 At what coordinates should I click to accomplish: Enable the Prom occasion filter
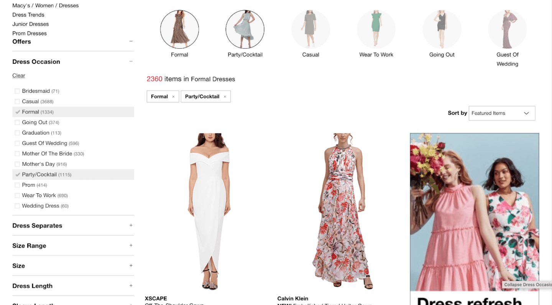(x=17, y=185)
